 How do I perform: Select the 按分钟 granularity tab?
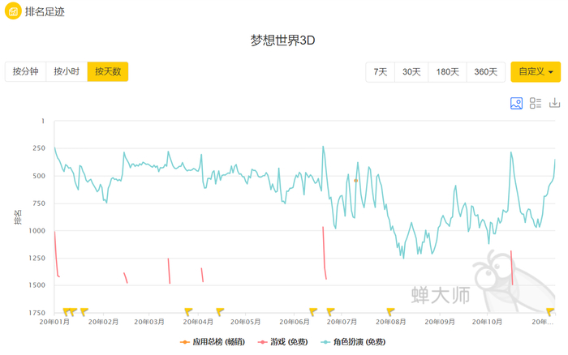(25, 71)
